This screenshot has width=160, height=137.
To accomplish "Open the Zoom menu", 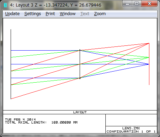I will [x=100, y=14].
